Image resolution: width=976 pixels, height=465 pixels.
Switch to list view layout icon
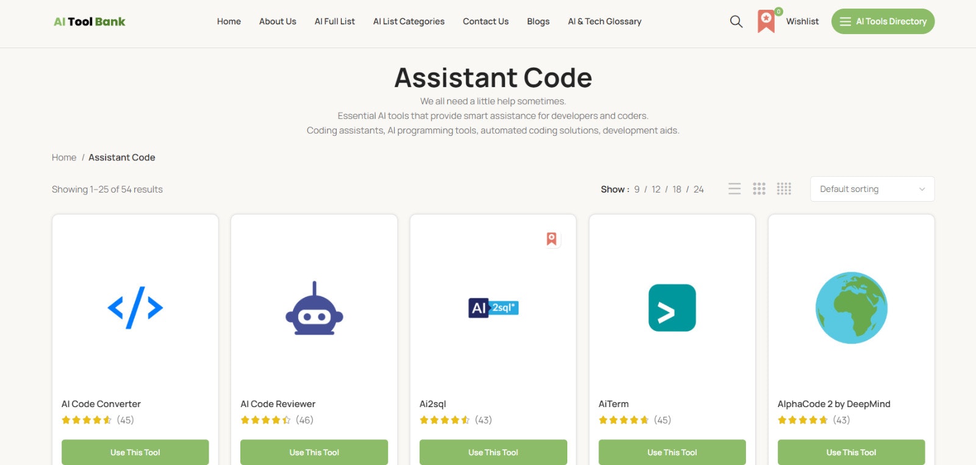tap(734, 189)
